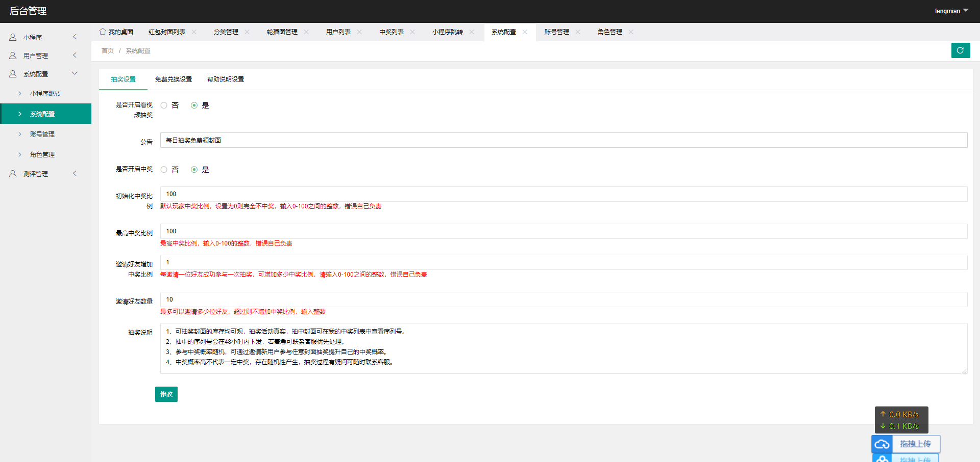Click the cloud upload icon for 拖拽上传

point(881,444)
